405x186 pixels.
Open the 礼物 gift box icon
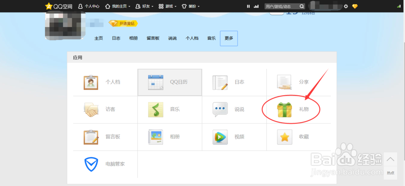pos(284,110)
